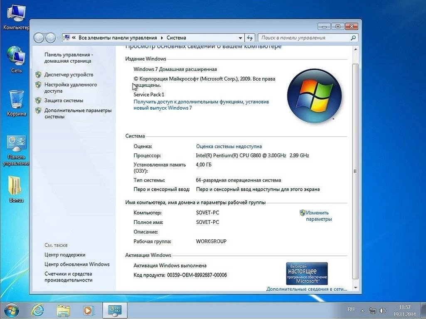Screen dimensions: 426x319
Task: Click shield icon beside Настройка удаленного доступа
Action: click(x=38, y=85)
